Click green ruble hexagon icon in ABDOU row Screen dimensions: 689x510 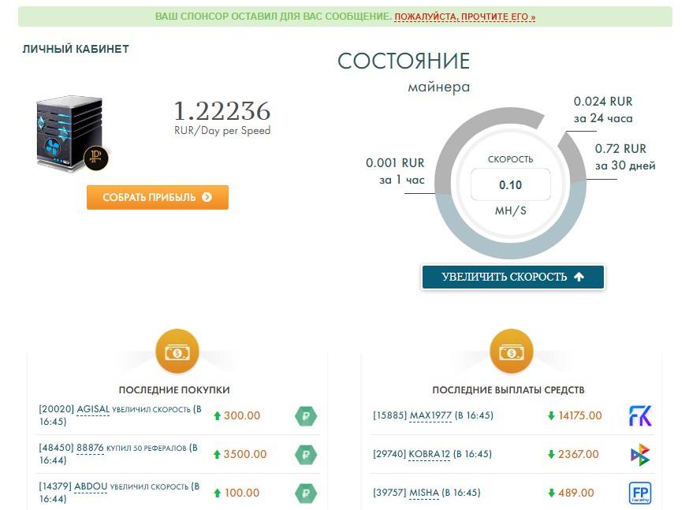(x=305, y=493)
